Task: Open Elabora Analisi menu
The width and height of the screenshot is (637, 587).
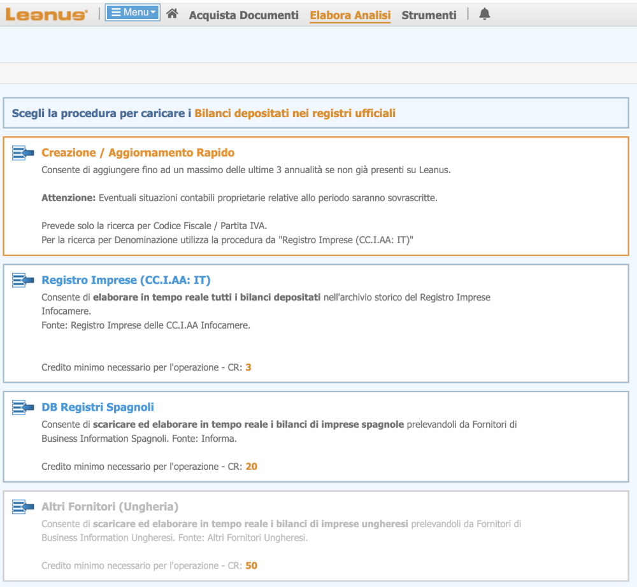Action: [350, 15]
